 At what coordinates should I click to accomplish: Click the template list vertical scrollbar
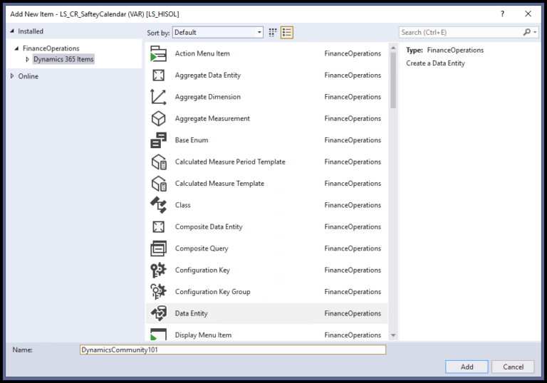[x=393, y=192]
